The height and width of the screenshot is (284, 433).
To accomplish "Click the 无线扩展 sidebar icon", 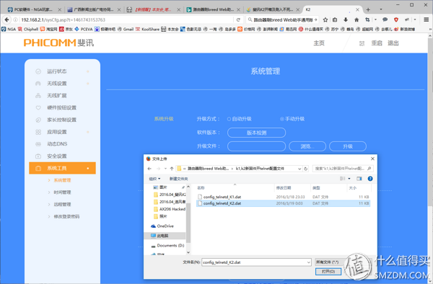I will click(x=38, y=96).
